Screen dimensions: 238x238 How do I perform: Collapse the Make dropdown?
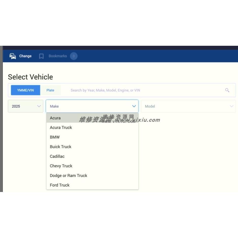92,106
